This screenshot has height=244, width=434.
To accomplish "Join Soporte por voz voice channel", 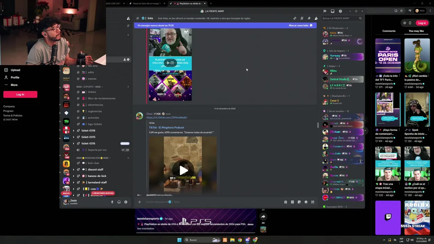I will 102,150.
